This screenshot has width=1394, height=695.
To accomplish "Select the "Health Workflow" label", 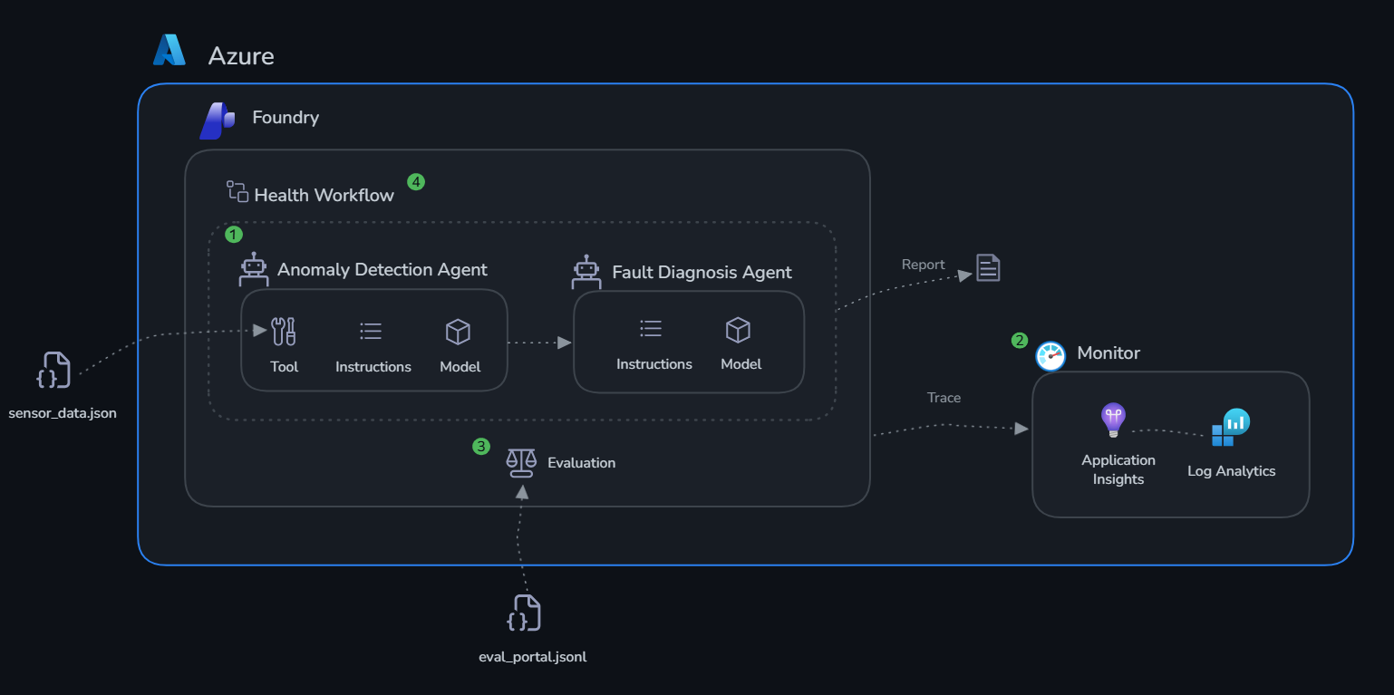I will (x=324, y=195).
